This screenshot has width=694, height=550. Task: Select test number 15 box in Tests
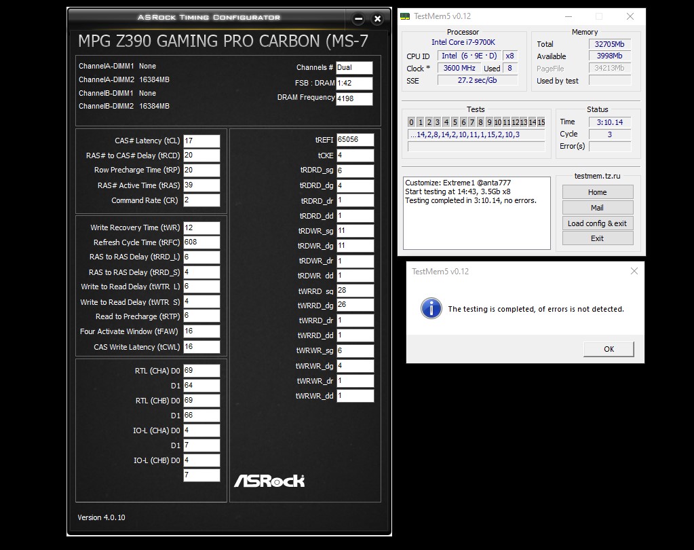pos(541,122)
